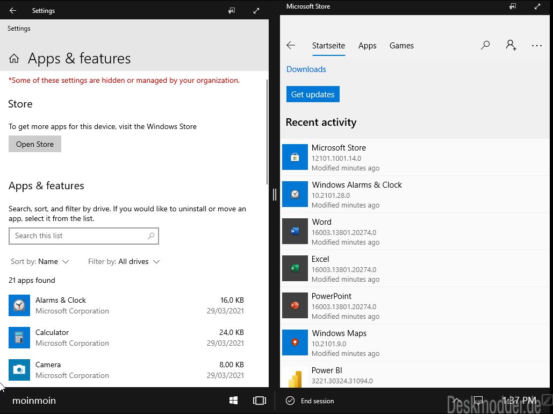Click the End session checkmark icon
The image size is (553, 414).
290,401
